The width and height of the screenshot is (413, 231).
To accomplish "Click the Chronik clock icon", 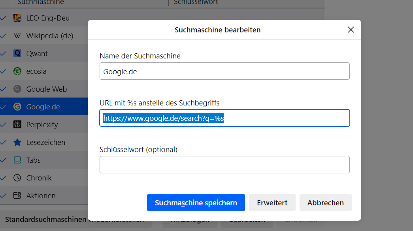I will (x=17, y=178).
